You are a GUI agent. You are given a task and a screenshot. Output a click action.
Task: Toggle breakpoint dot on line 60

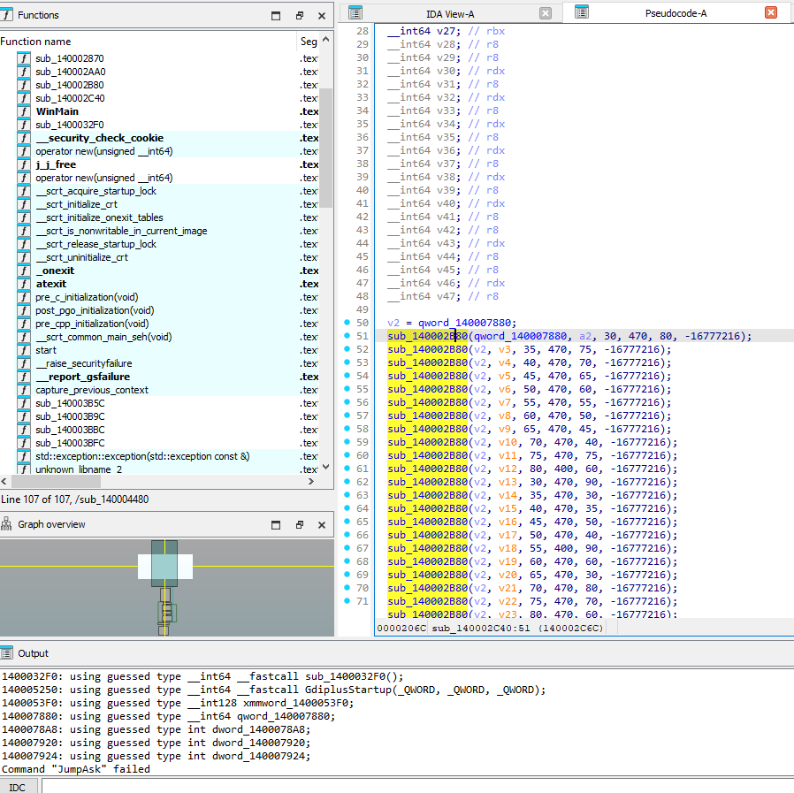coord(347,455)
